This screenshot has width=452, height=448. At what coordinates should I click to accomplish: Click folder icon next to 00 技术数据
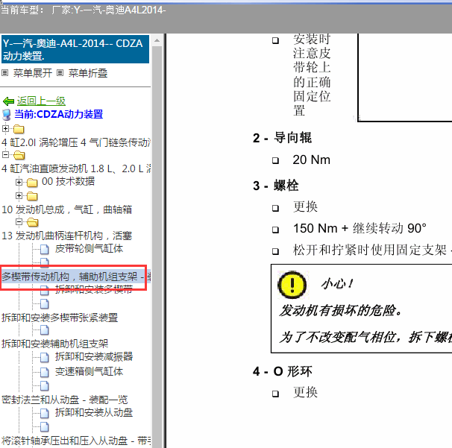[32, 183]
